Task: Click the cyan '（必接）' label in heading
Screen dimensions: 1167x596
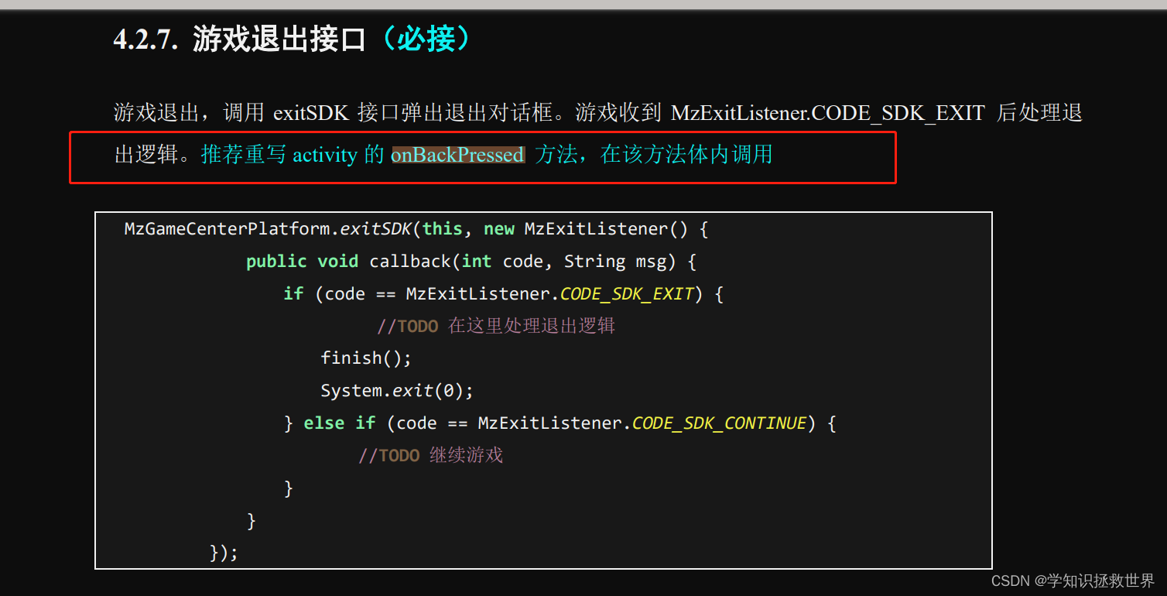Action: 426,38
